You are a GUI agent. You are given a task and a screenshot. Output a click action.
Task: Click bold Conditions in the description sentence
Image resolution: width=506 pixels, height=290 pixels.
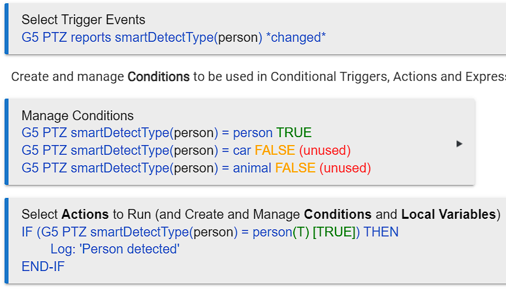click(158, 77)
